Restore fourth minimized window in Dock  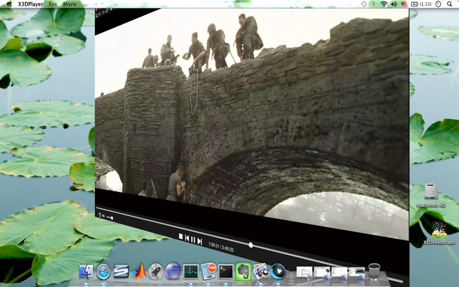[x=357, y=273]
